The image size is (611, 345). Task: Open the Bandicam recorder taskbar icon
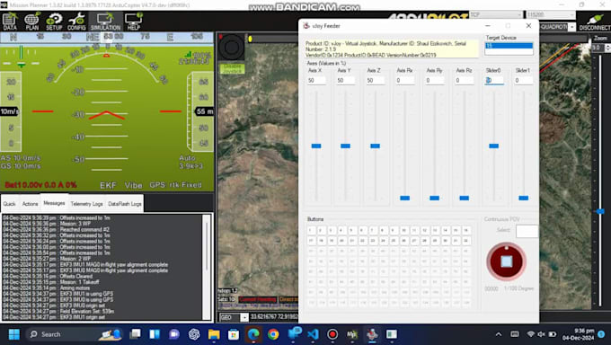coord(332,334)
